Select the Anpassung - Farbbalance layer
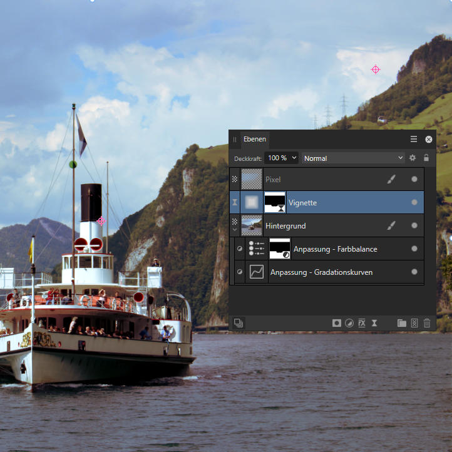The width and height of the screenshot is (452, 452). point(335,249)
